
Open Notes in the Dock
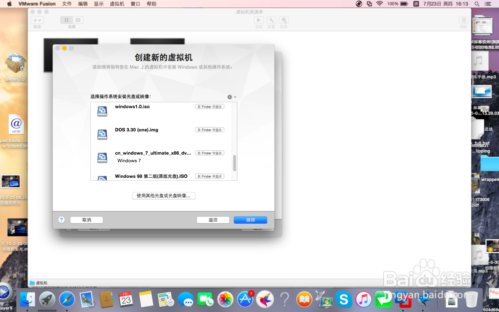pos(146,300)
